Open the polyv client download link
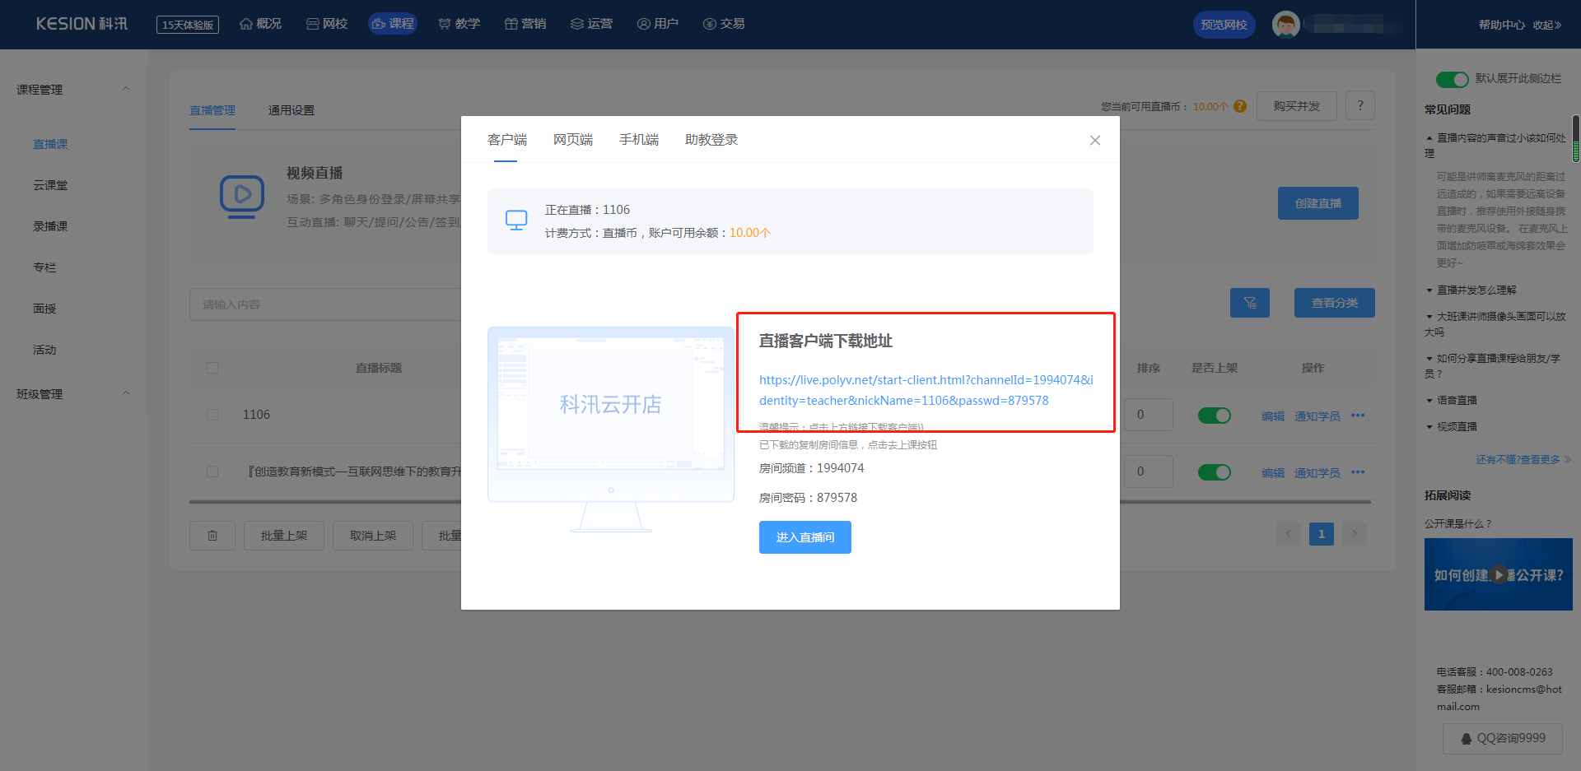Screen dimensions: 1581x771 925,390
